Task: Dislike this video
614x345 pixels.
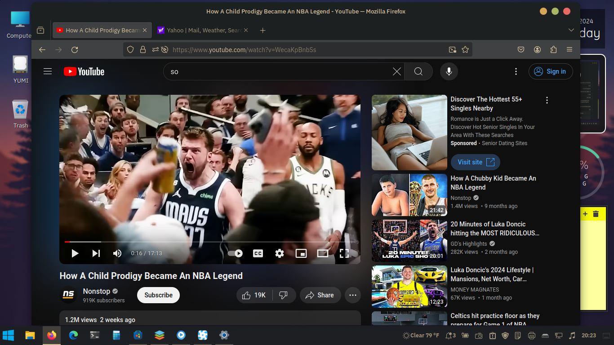Action: [284, 295]
